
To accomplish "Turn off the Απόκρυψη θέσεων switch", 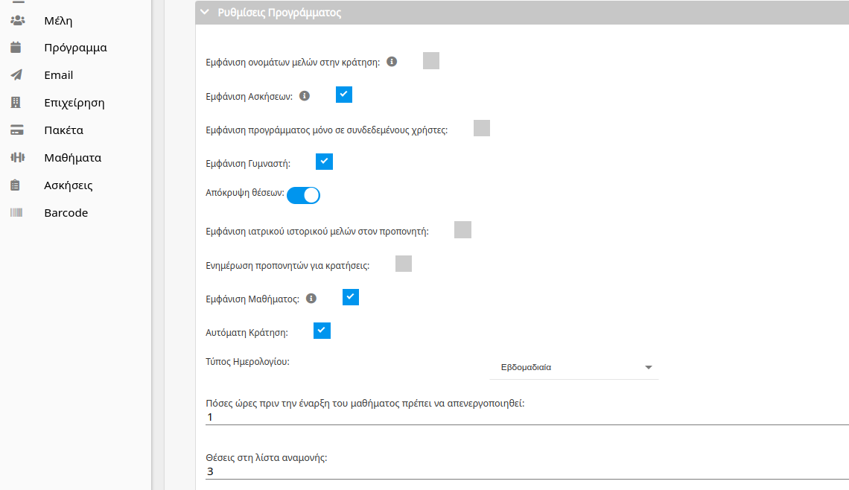I will [x=303, y=195].
